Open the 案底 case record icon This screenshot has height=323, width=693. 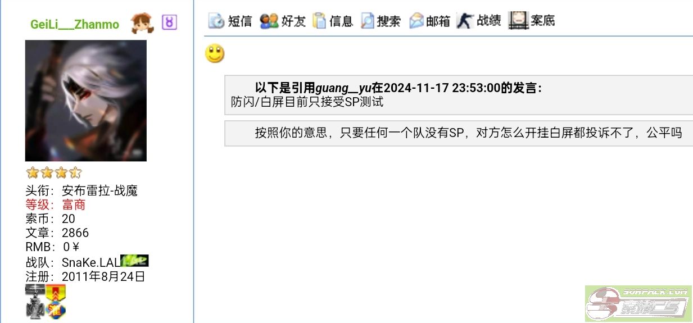click(x=518, y=21)
